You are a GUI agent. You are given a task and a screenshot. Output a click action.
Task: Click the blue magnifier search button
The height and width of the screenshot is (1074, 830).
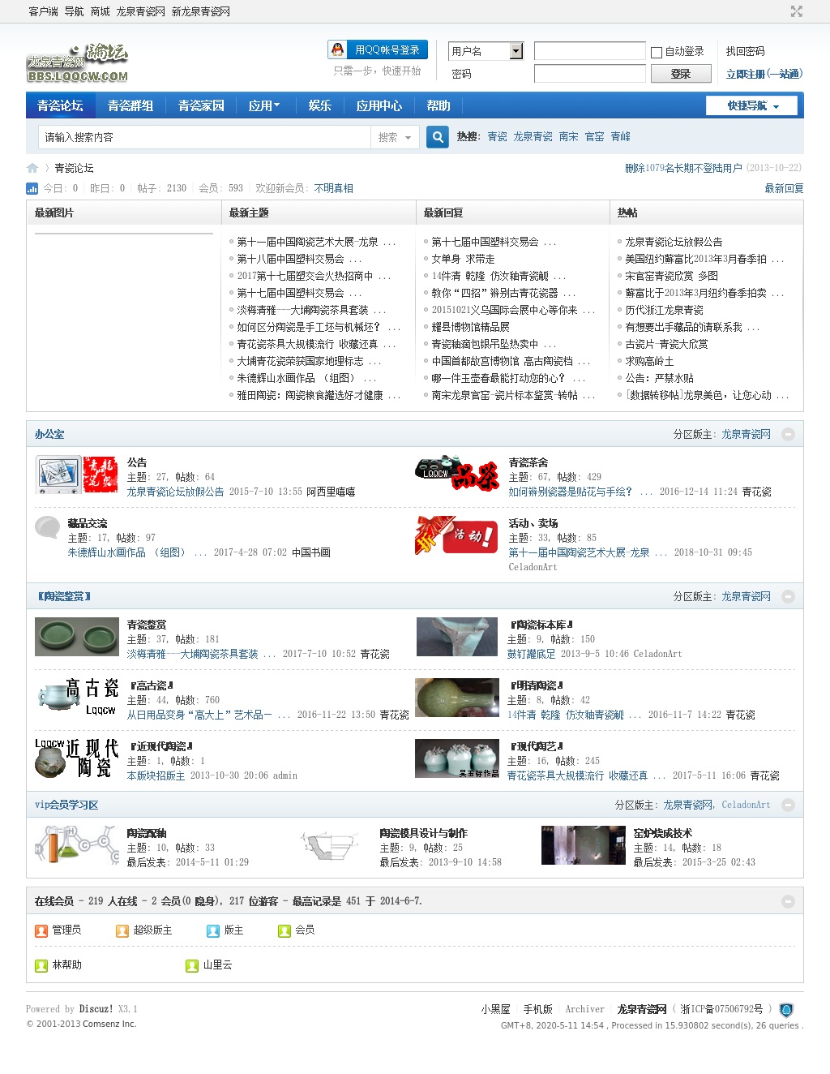tap(438, 137)
